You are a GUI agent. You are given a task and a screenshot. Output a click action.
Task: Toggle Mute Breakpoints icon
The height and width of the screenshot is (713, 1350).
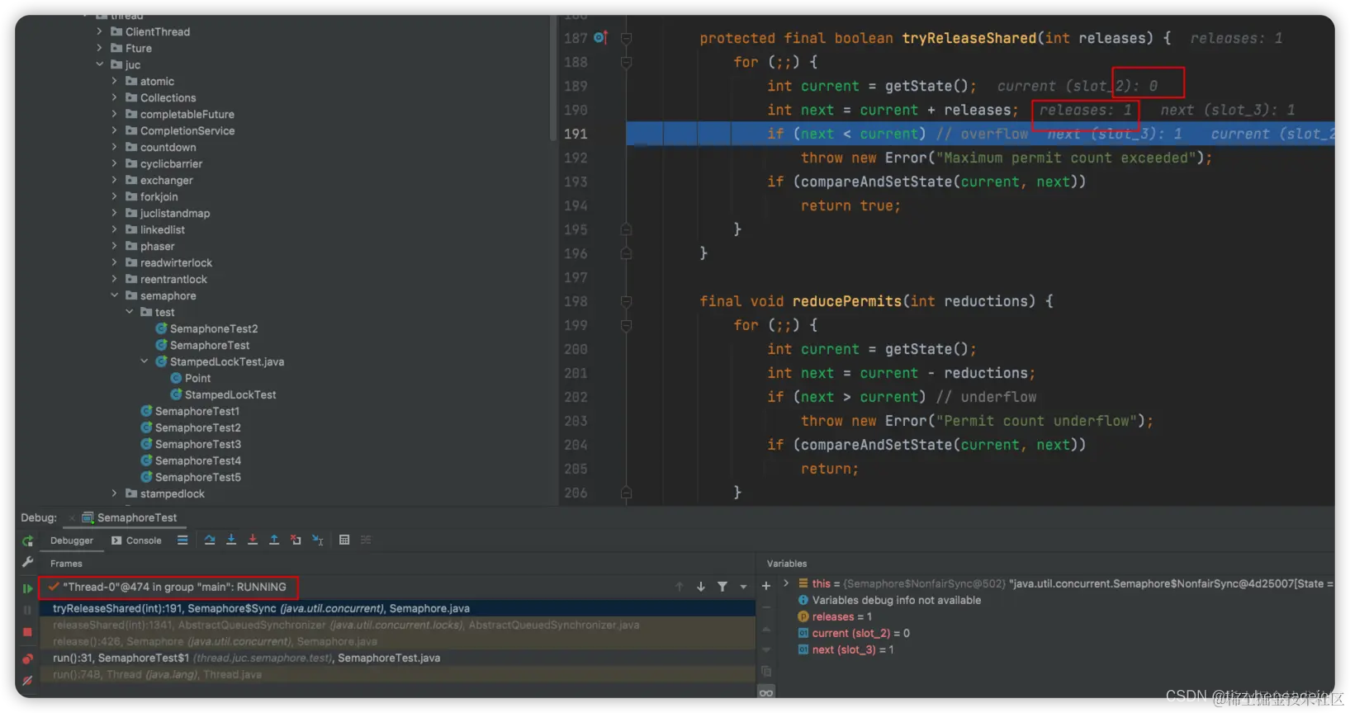(27, 681)
